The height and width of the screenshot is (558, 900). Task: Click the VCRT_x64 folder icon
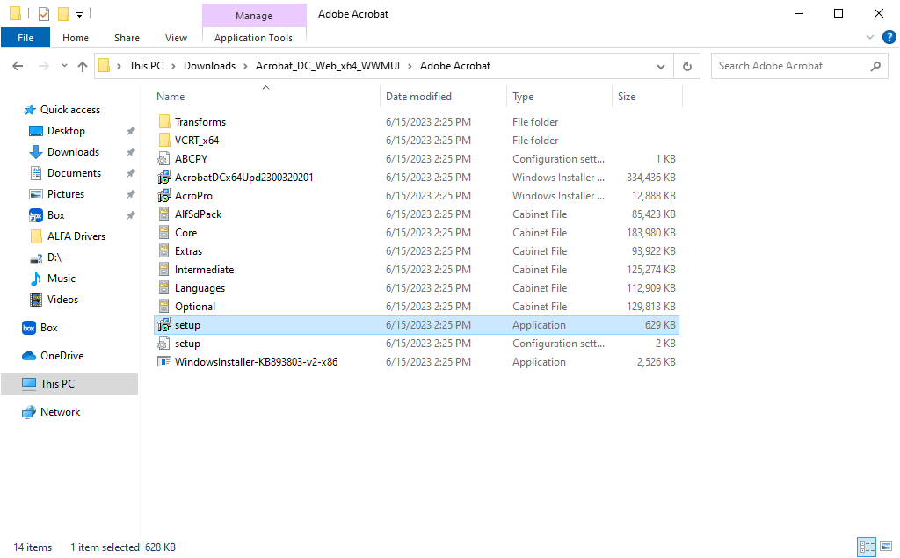(164, 140)
